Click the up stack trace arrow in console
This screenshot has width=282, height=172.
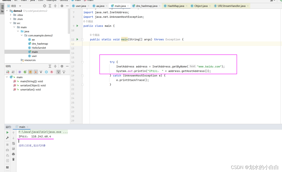coord(13,133)
